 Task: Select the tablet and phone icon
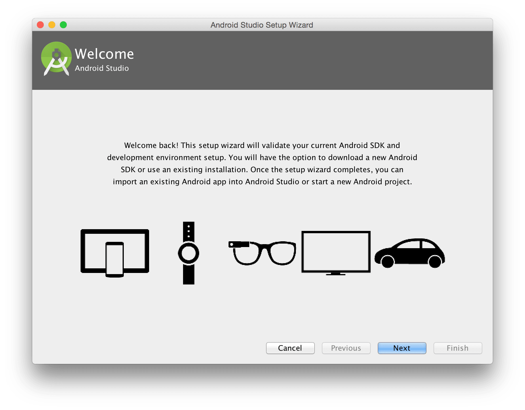(115, 253)
